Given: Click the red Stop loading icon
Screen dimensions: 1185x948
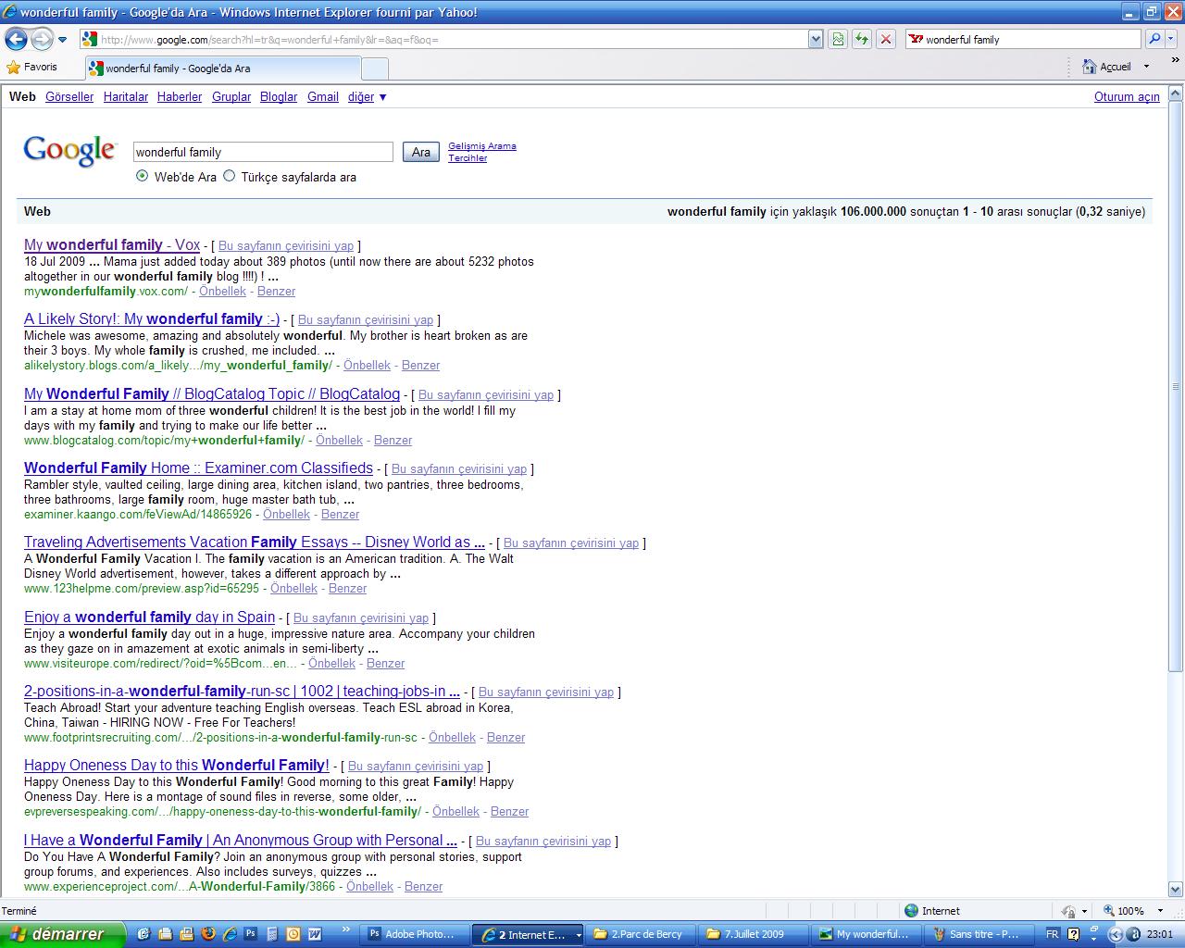Looking at the screenshot, I should tap(886, 39).
